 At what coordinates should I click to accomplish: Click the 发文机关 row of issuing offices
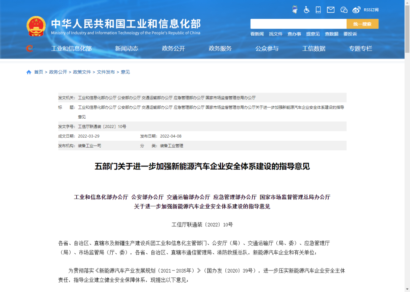pyautogui.click(x=202, y=98)
